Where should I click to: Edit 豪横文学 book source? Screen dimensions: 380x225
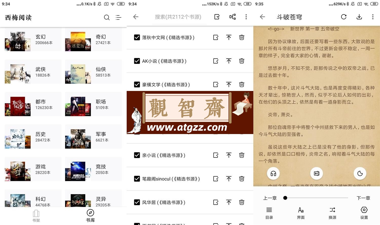216,85
